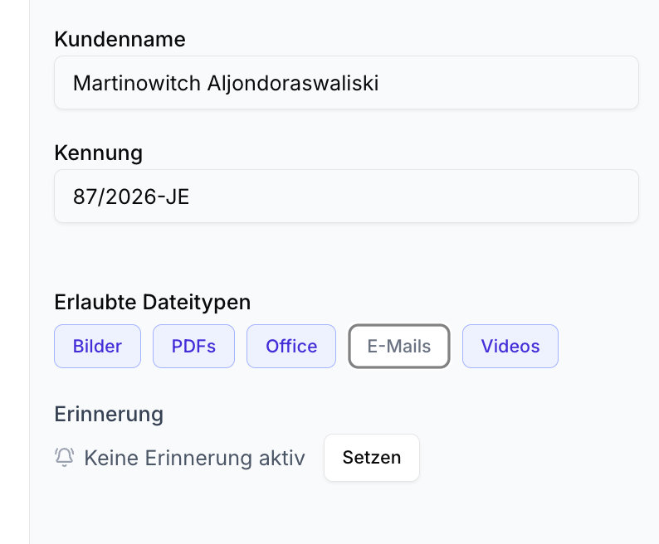Screen dimensions: 659x544
Task: Click empty space right of Kennung value
Action: click(432, 197)
